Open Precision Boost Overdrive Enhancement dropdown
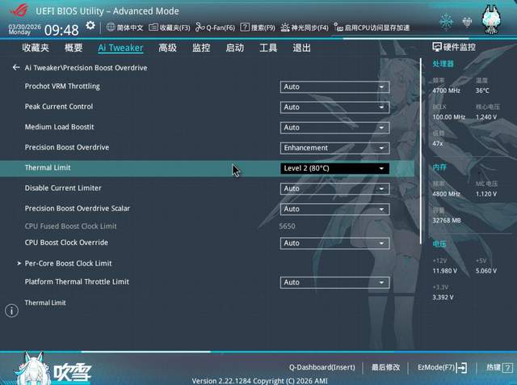Viewport: 517px width, 385px height. pyautogui.click(x=334, y=148)
